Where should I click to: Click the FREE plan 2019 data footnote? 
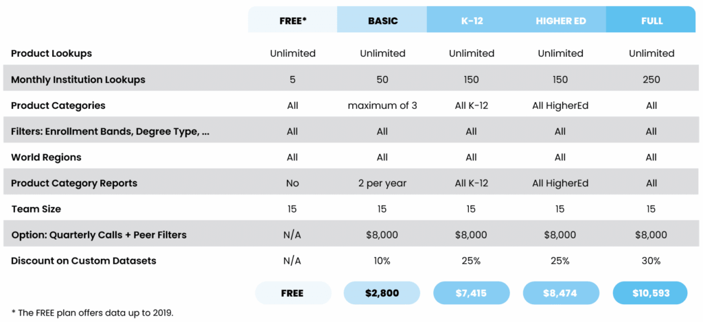click(92, 312)
